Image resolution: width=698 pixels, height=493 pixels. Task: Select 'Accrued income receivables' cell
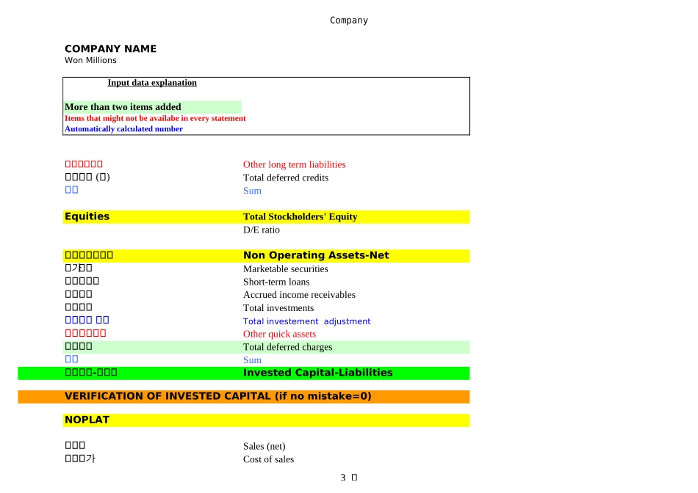299,295
